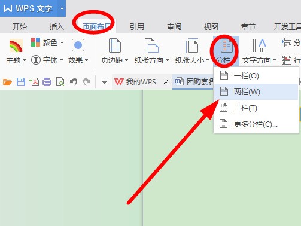
Task: Expand the 纸张方向 dropdown
Action: (x=167, y=60)
